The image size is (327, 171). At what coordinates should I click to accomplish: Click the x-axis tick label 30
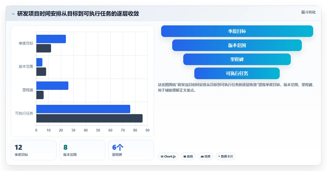[x=73, y=130]
